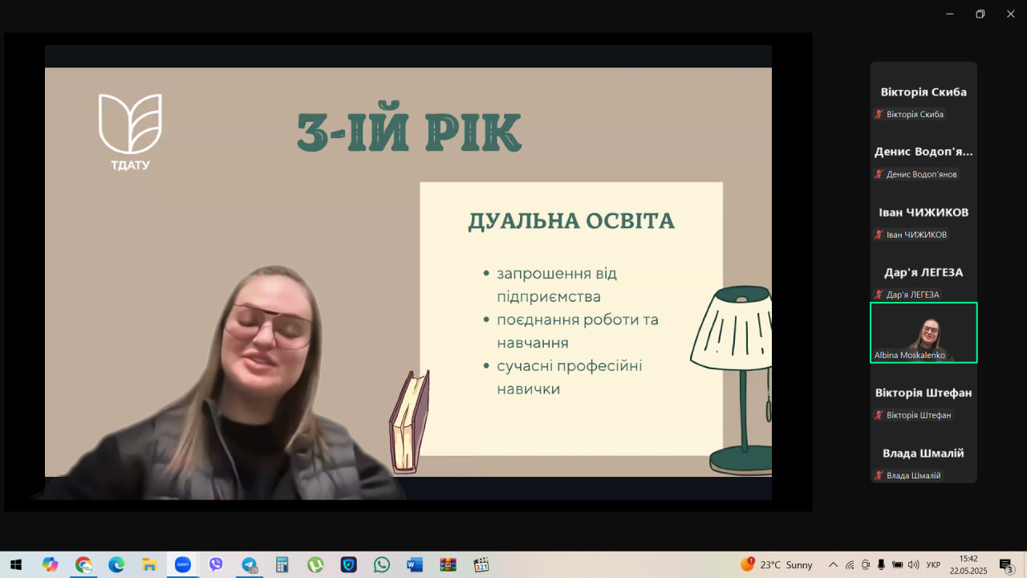Select Albina Moskalenko's video thumbnail
This screenshot has height=578, width=1027.
tap(923, 332)
